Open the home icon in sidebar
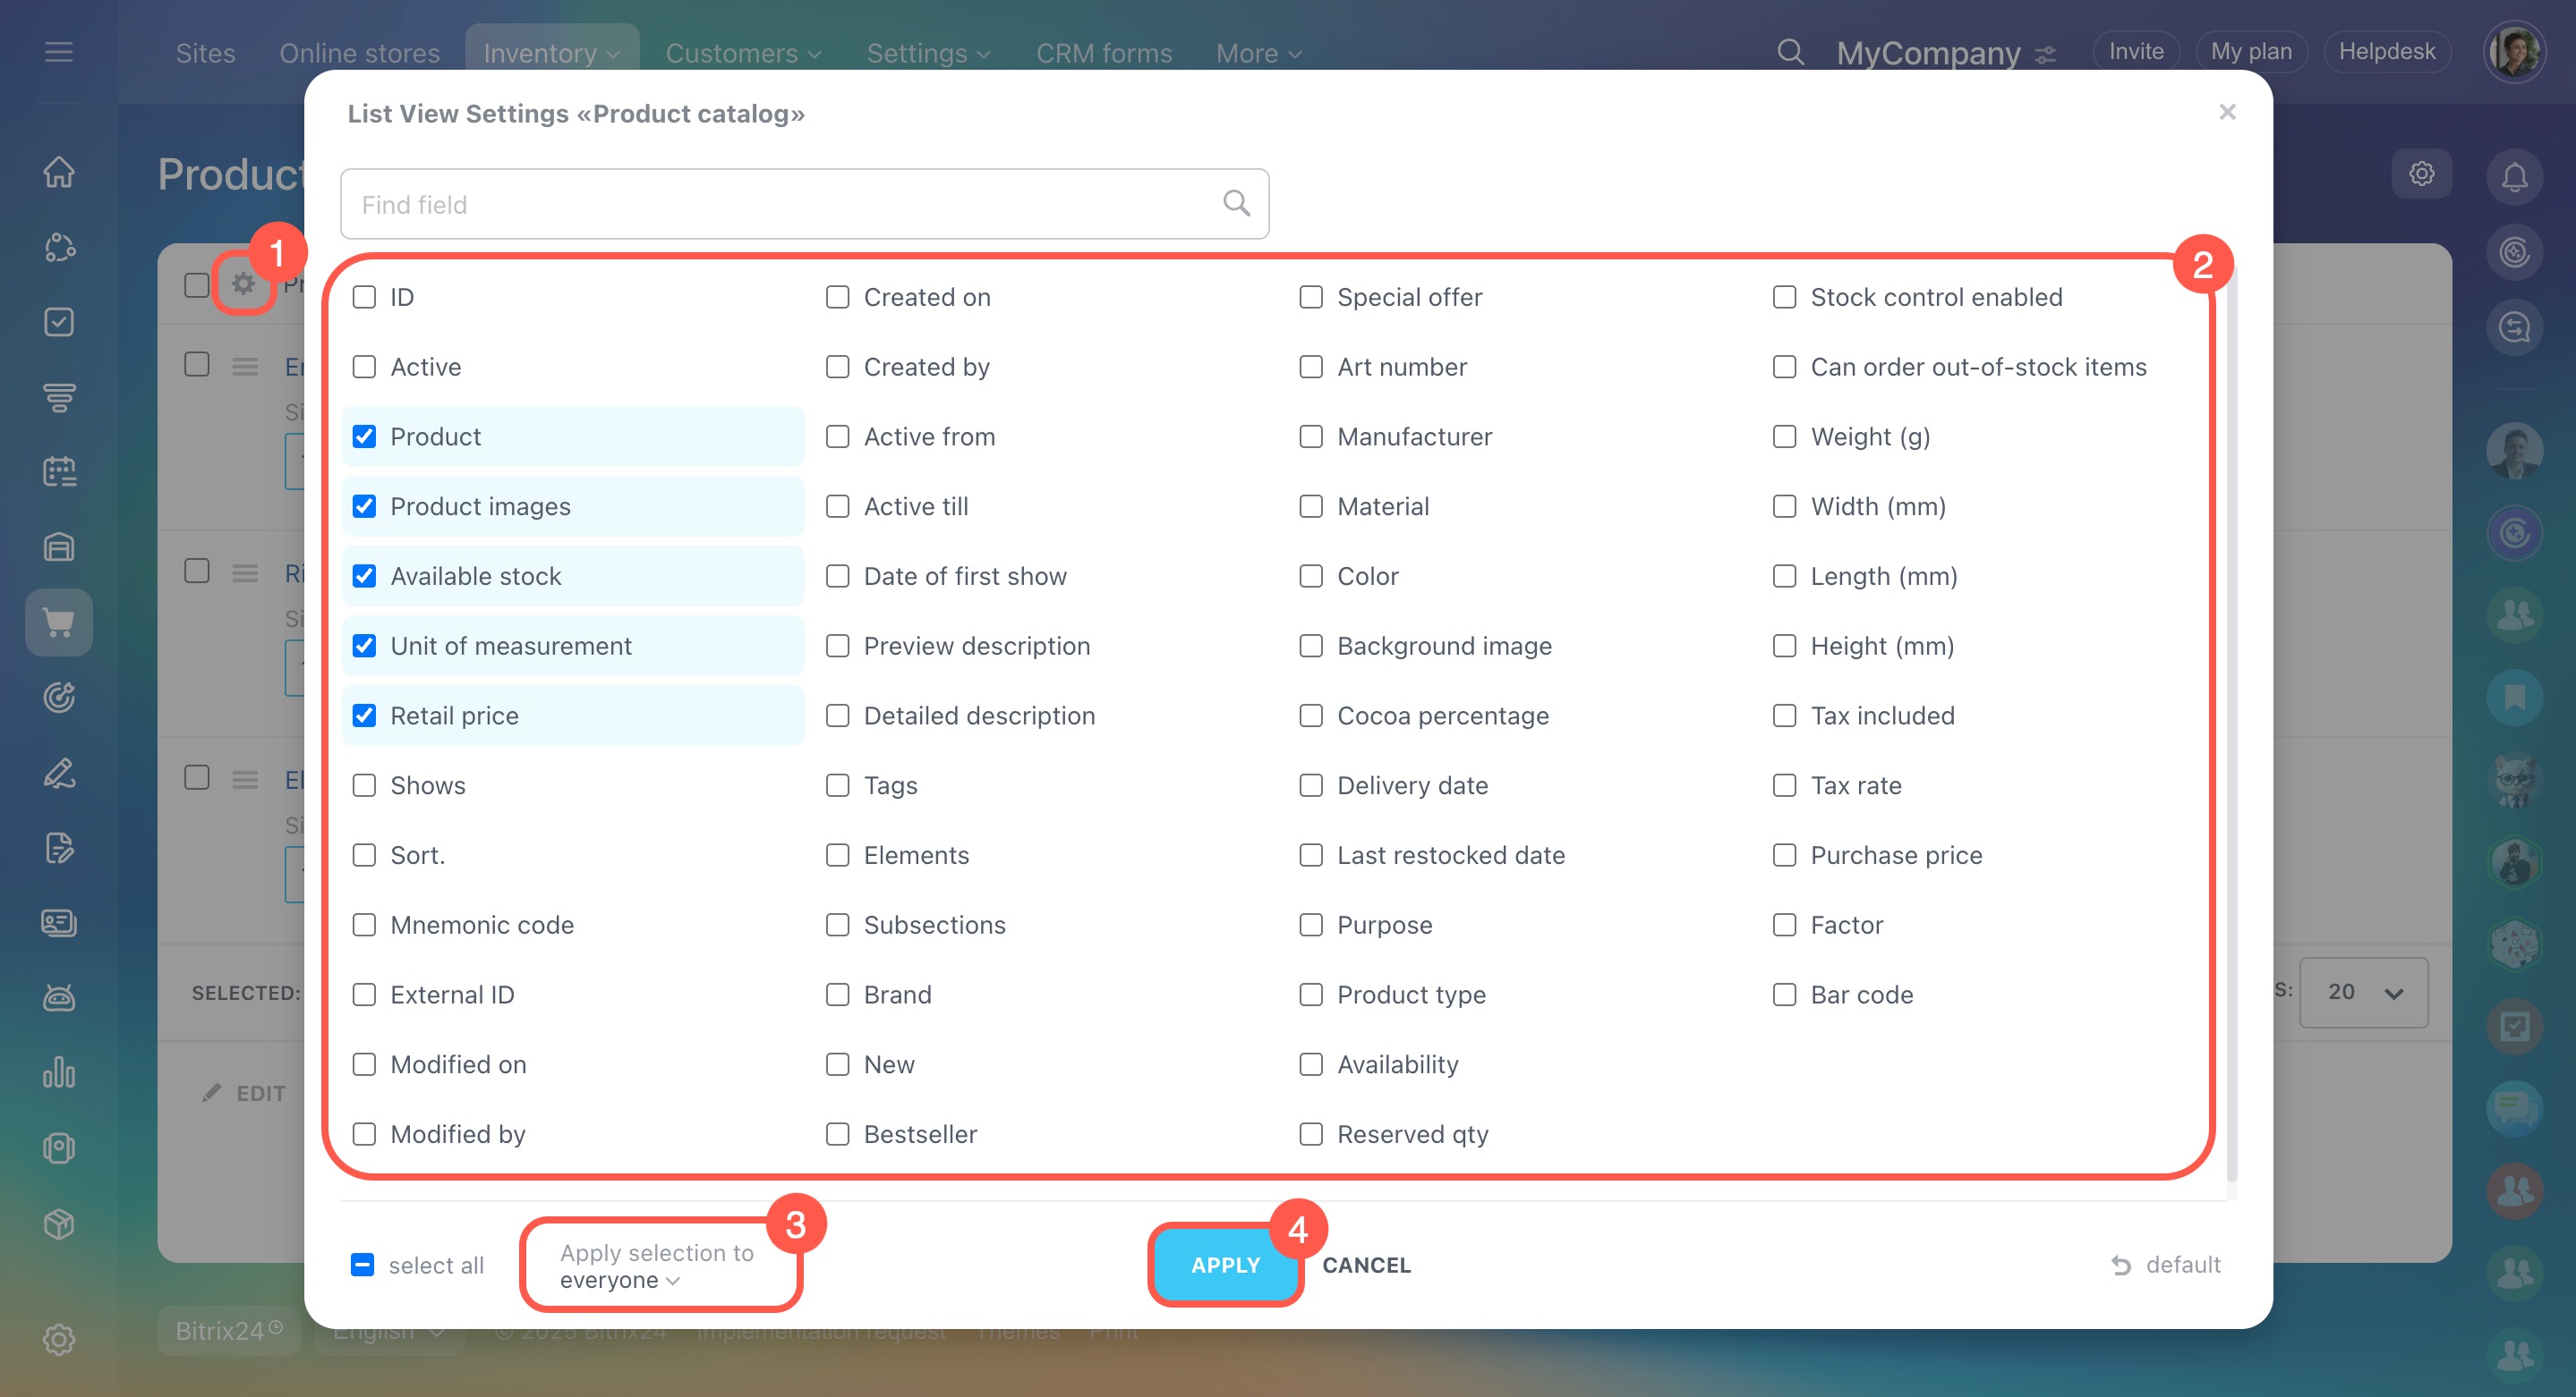This screenshot has height=1397, width=2576. (59, 172)
